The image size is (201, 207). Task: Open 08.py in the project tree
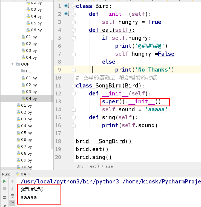pyautogui.click(x=24, y=154)
